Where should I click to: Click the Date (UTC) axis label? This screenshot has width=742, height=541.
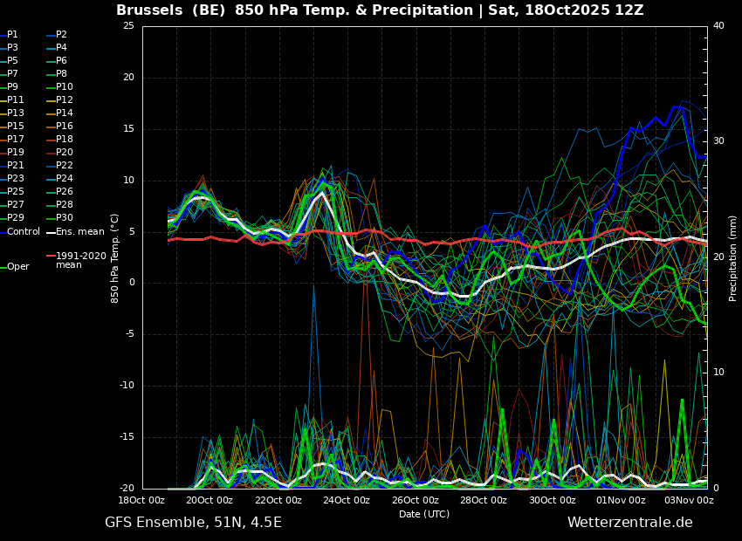424,514
